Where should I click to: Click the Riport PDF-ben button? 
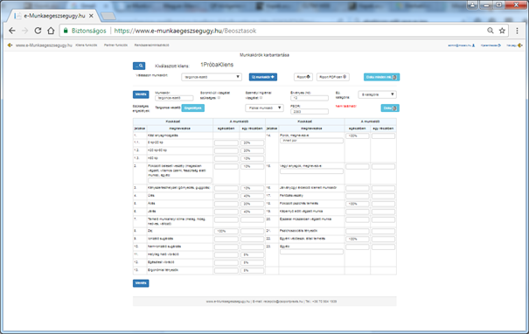point(332,77)
